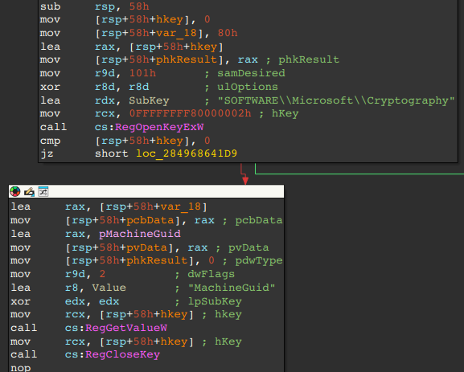Click the pencil edit-node icon
Viewport: 464px width, 372px height.
[x=29, y=191]
